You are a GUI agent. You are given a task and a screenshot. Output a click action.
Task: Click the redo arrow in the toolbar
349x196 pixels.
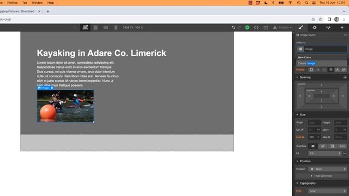click(x=239, y=28)
